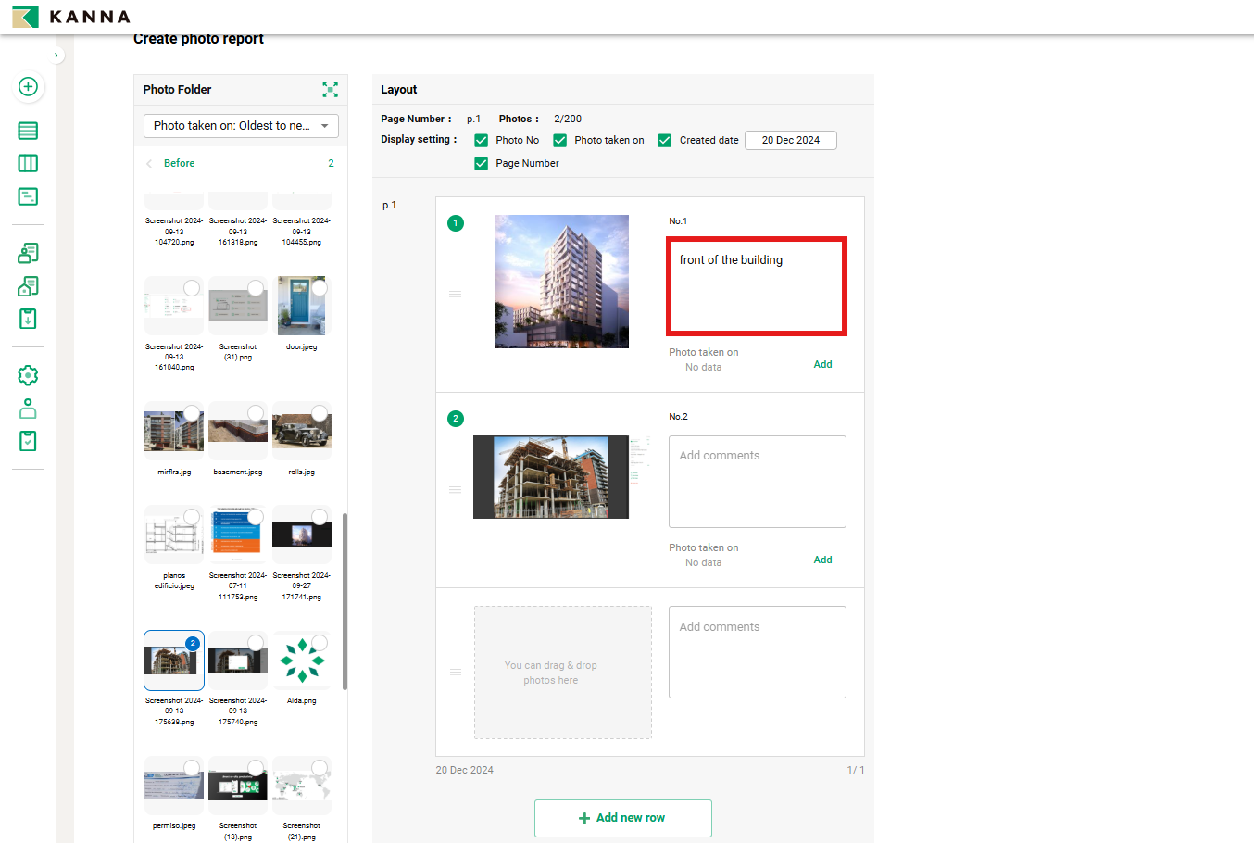Disable the Page Number display checkbox

pyautogui.click(x=482, y=163)
